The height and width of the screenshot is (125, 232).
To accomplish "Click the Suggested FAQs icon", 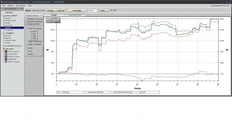I will (x=212, y=6).
